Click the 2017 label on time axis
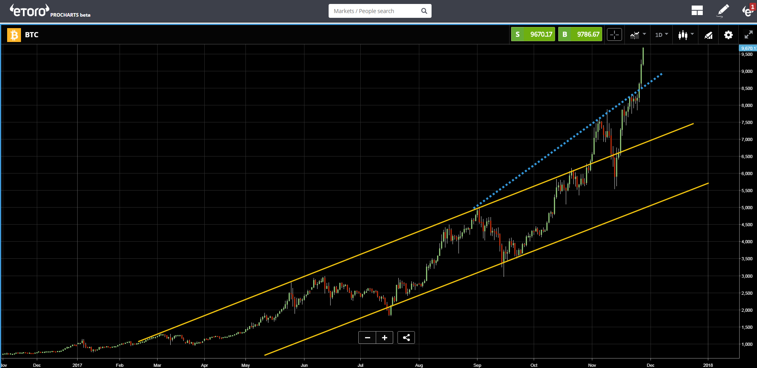The image size is (757, 368). [x=77, y=365]
